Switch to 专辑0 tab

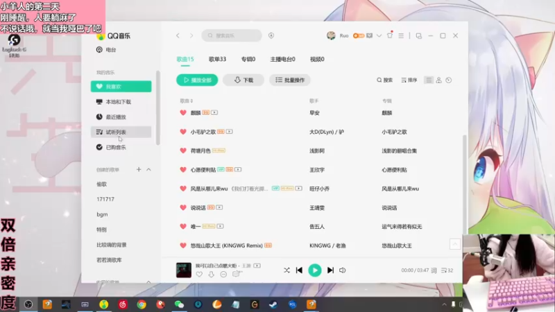click(248, 59)
